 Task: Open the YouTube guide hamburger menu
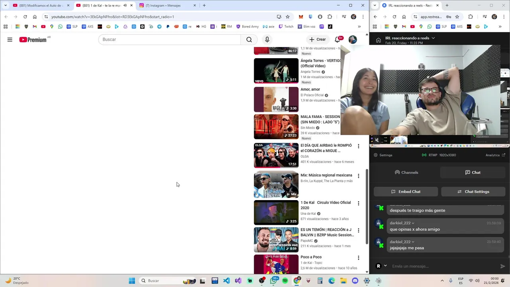point(10,39)
